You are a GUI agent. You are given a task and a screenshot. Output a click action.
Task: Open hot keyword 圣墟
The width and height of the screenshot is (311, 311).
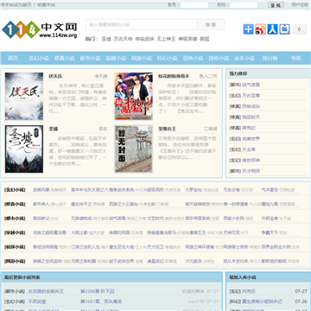[106, 39]
